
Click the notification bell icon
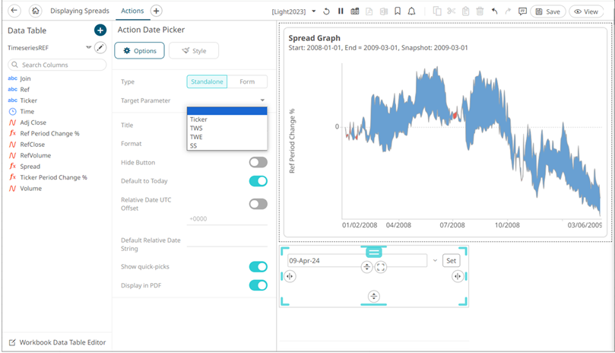coord(411,11)
